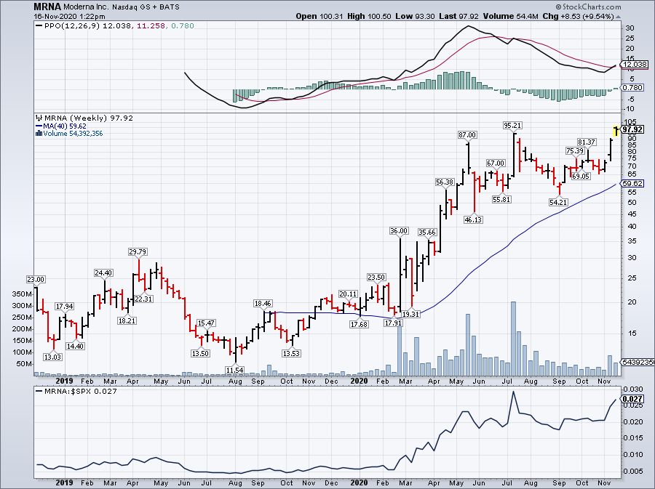Click the PPO value 12.038 axis tag
655x489 pixels.
[634, 64]
